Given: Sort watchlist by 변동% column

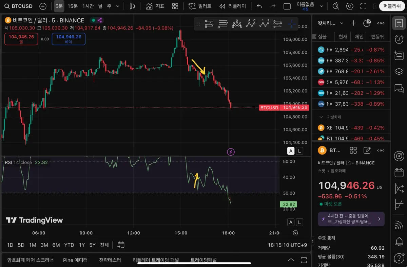Looking at the screenshot, I should (378, 37).
